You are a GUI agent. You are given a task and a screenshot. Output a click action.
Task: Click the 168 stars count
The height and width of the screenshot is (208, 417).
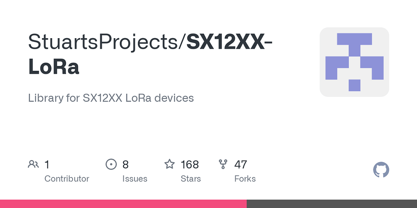tap(190, 165)
